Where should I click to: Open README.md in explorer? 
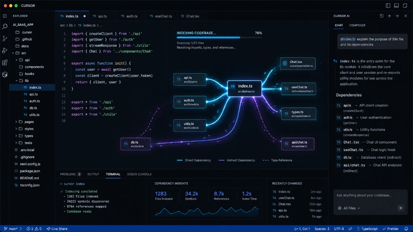click(x=29, y=178)
